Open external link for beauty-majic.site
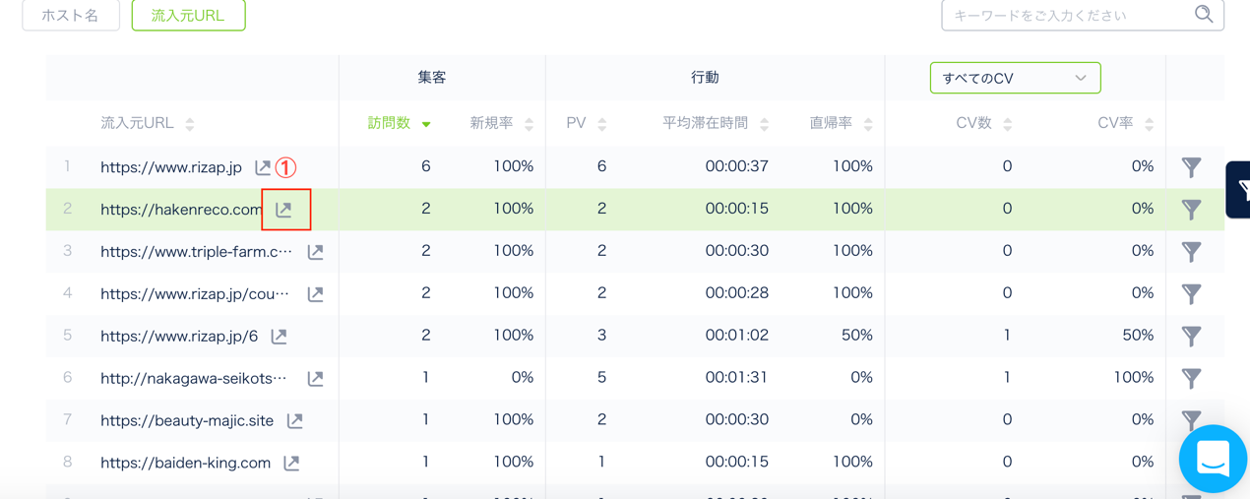 [x=294, y=421]
